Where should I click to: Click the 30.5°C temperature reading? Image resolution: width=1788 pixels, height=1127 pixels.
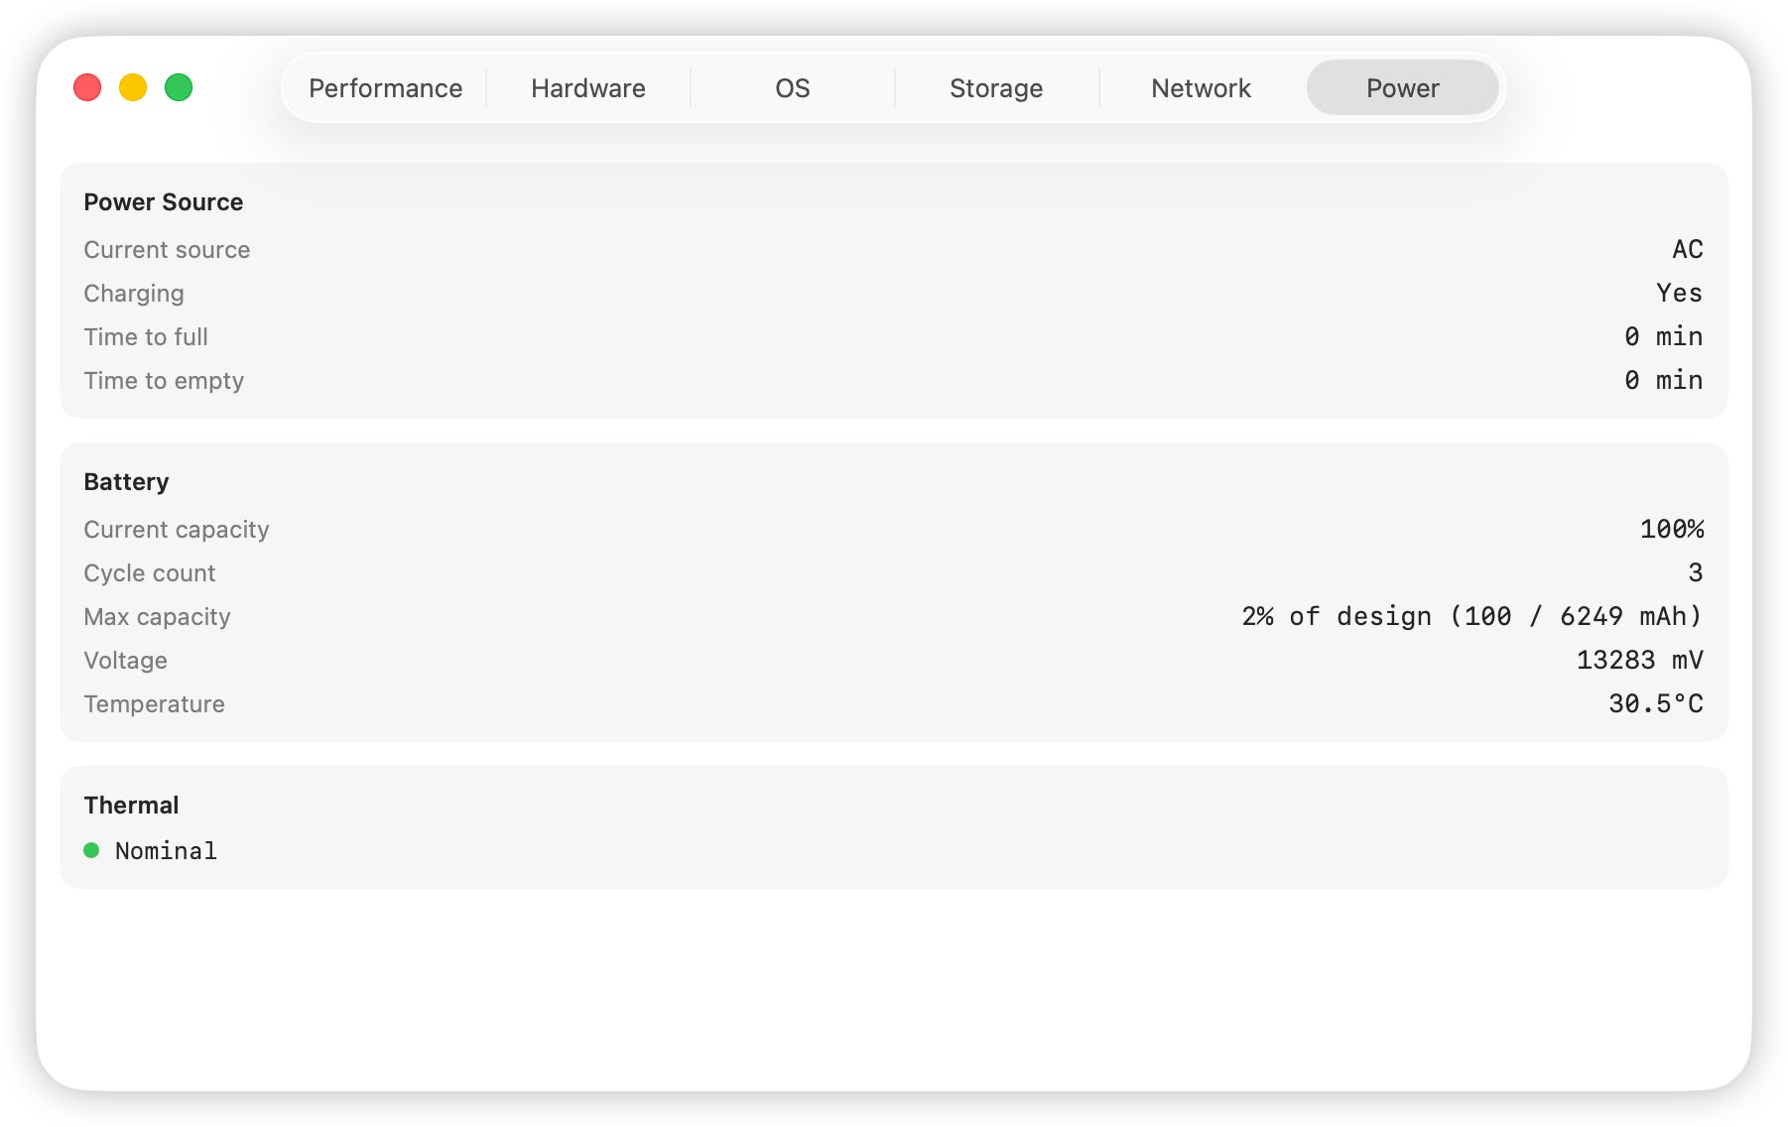tap(1655, 704)
